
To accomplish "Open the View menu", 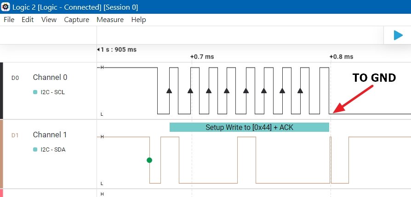I will (x=49, y=20).
